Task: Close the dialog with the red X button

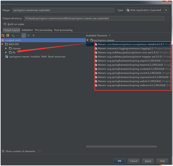Action: coord(167,1)
